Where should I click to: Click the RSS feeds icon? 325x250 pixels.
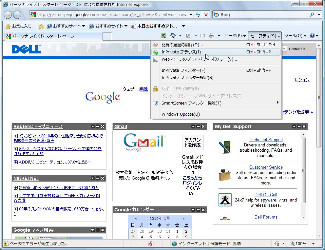[x=188, y=36]
